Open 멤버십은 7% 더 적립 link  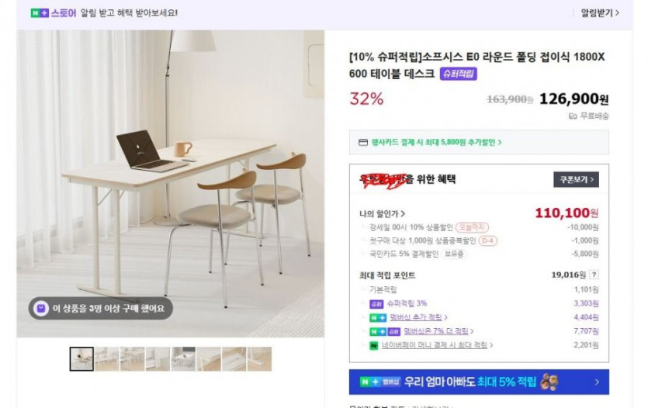(x=438, y=331)
